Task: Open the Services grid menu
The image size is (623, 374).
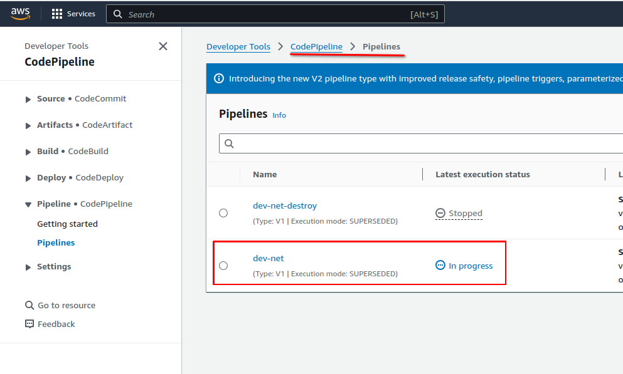Action: 57,14
